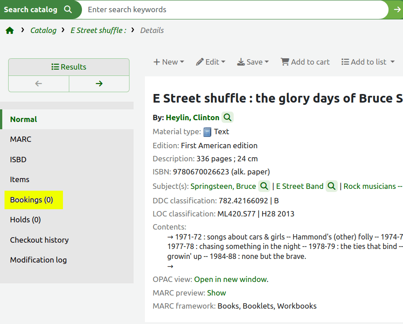Search for author Heylin, Clinton magnifier
This screenshot has height=324, width=403.
tap(227, 117)
